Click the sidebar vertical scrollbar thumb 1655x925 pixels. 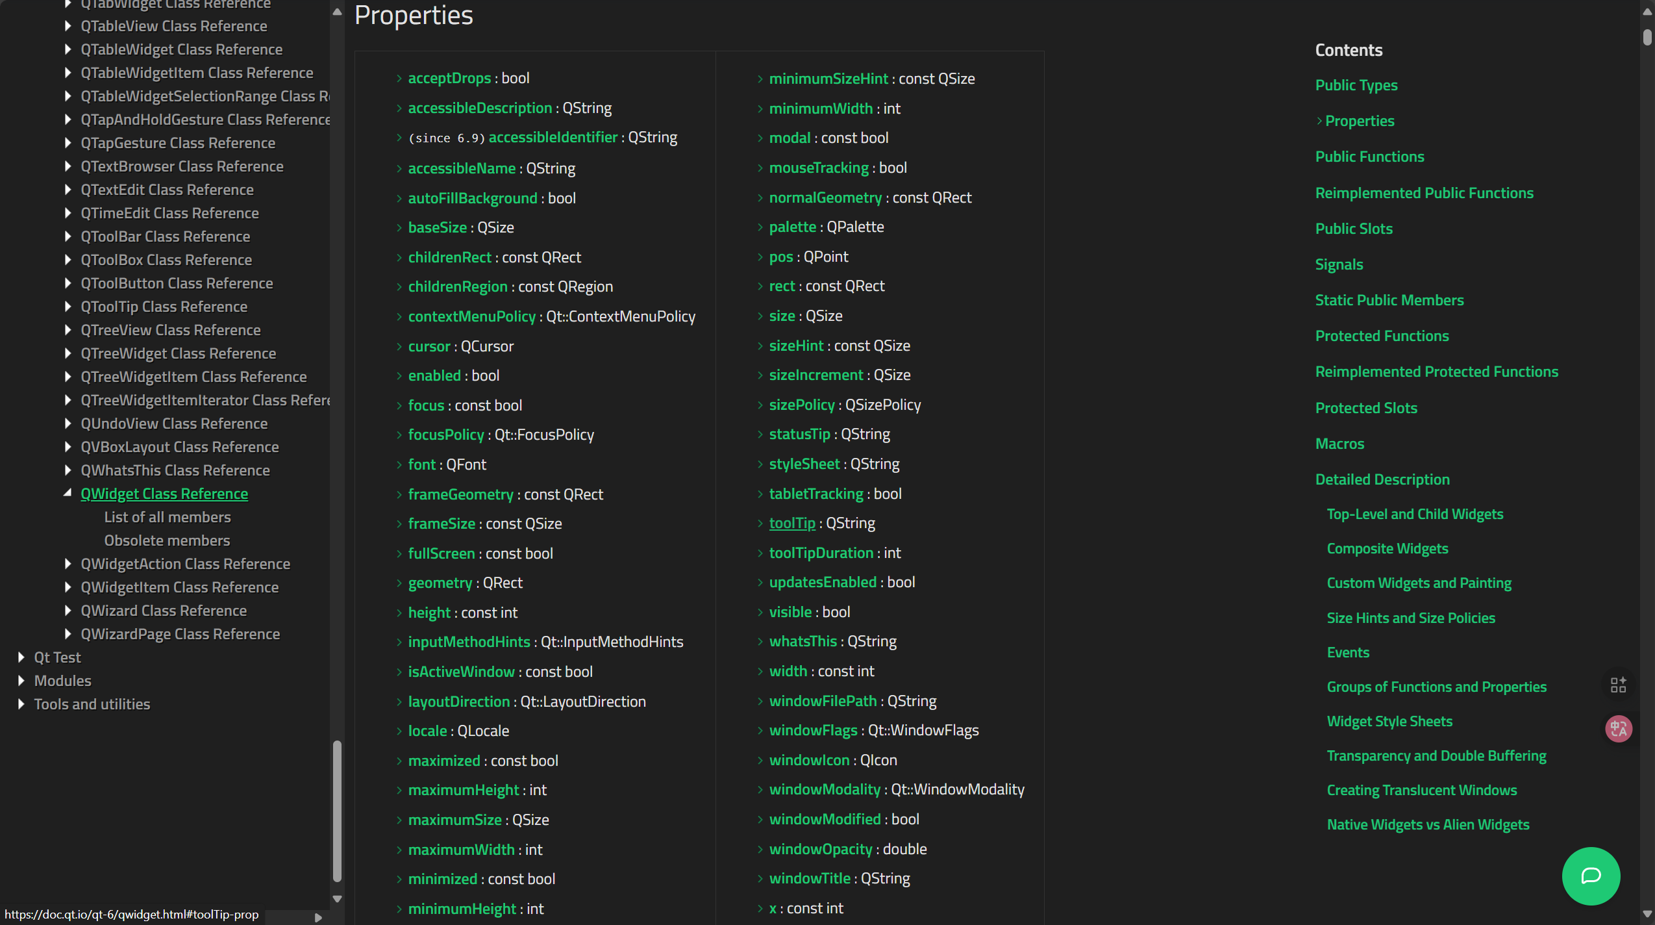tap(337, 811)
